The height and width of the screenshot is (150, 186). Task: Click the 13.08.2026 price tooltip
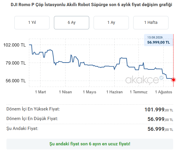pos(159,40)
